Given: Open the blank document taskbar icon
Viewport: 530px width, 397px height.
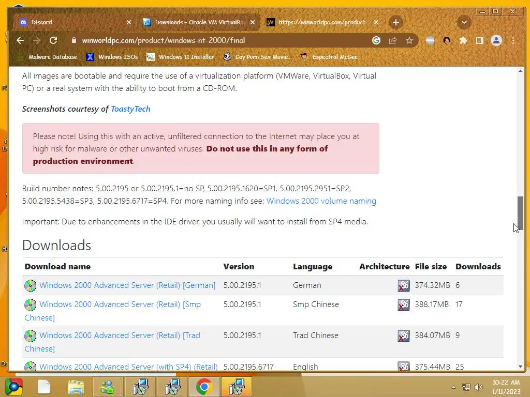Looking at the screenshot, I should pos(44,387).
